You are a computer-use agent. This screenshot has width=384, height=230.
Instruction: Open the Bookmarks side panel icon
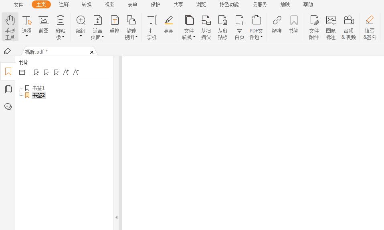[8, 71]
